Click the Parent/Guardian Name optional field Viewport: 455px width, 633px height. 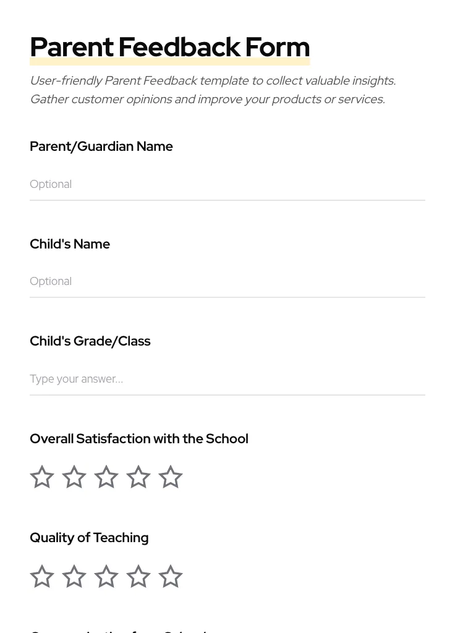click(228, 184)
